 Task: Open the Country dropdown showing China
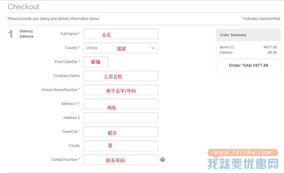pyautogui.click(x=121, y=48)
